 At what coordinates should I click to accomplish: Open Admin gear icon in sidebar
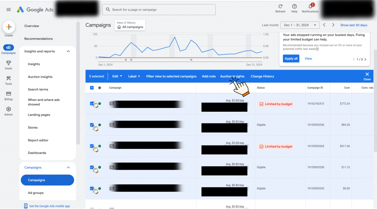point(8,109)
